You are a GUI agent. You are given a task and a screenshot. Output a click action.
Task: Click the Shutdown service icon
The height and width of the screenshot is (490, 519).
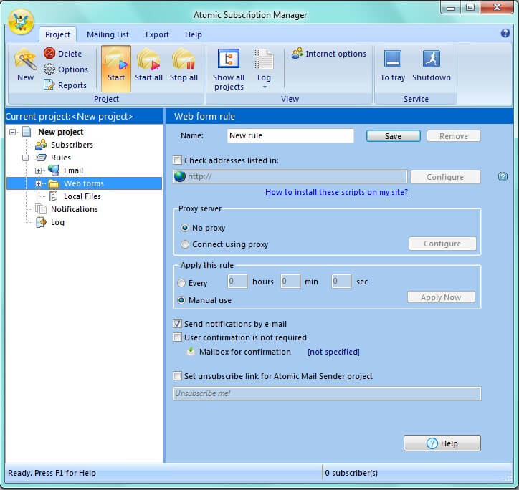[432, 59]
